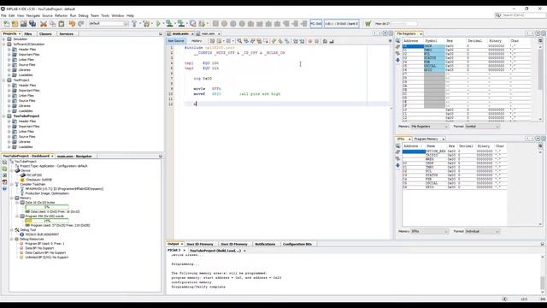Click the Copy toolbar icon
The width and height of the screenshot is (547, 308).
tap(53, 24)
